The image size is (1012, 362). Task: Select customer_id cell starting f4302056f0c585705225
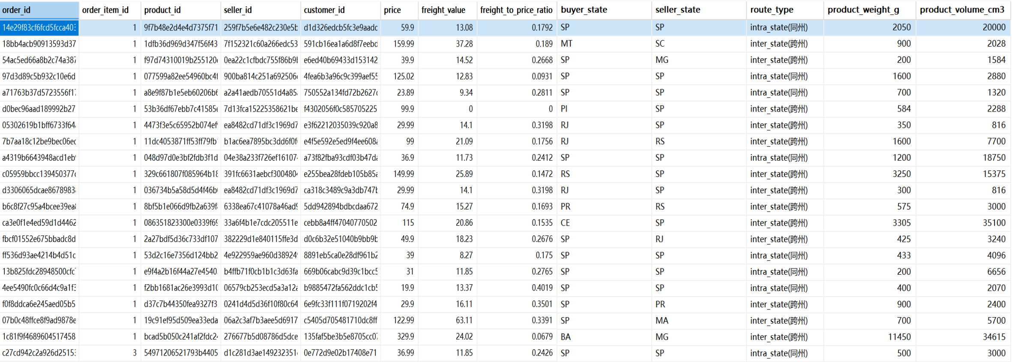coord(340,109)
